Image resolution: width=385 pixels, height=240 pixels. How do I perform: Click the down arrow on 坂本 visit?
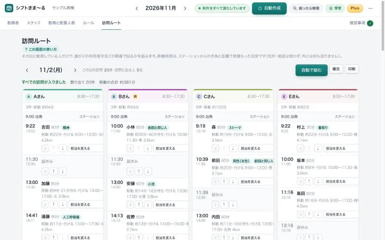pos(318,181)
